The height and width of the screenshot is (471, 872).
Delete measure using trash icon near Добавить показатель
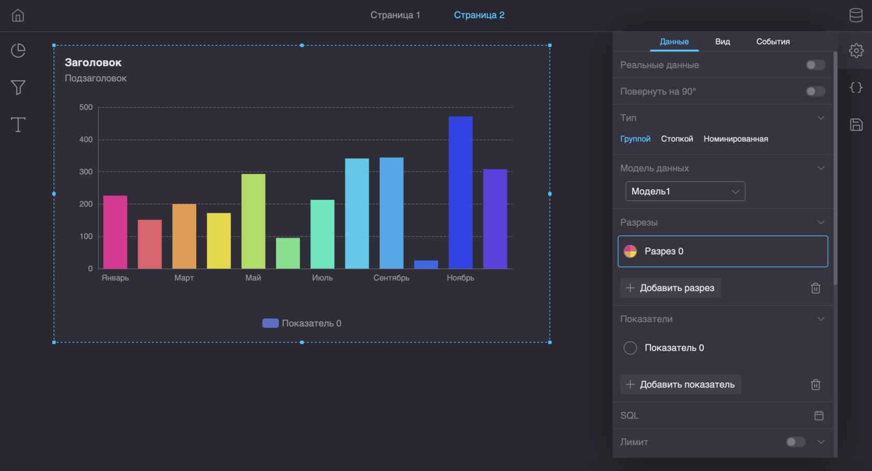815,384
